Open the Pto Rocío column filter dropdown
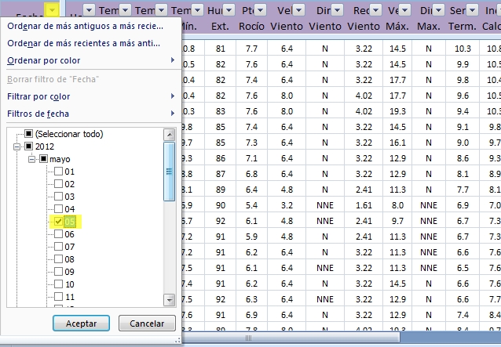 point(261,10)
